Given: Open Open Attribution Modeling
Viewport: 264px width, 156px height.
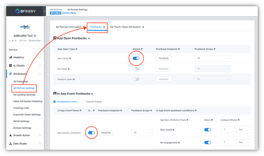Looking at the screenshot, I should point(28,101).
